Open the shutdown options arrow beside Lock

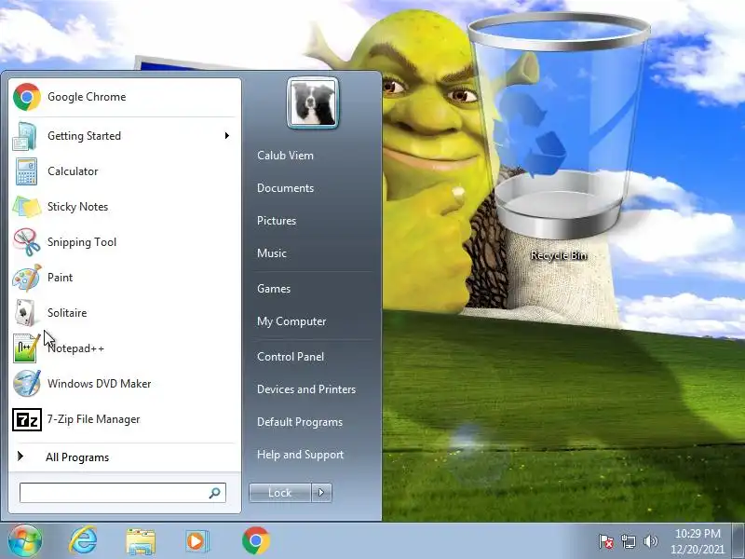point(321,493)
